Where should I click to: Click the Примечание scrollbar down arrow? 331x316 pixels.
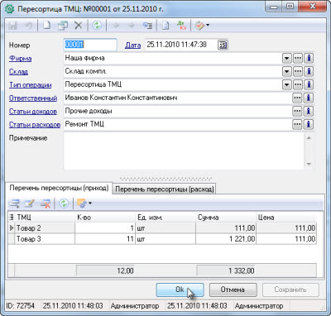point(309,164)
